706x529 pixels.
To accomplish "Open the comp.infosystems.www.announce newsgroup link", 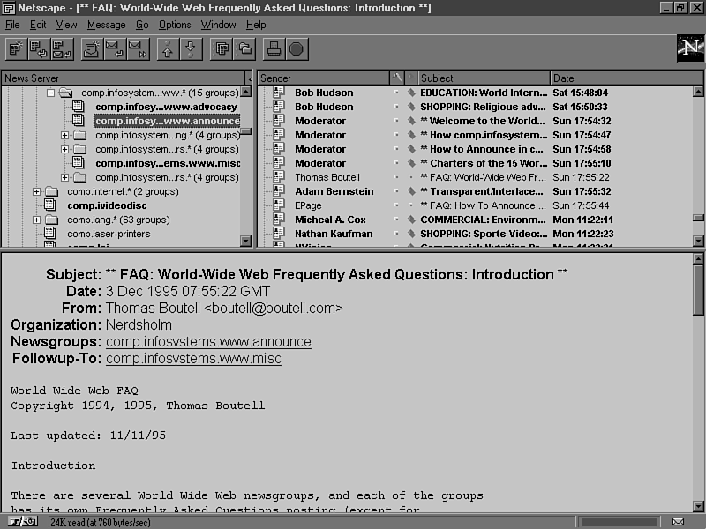I will [x=208, y=342].
